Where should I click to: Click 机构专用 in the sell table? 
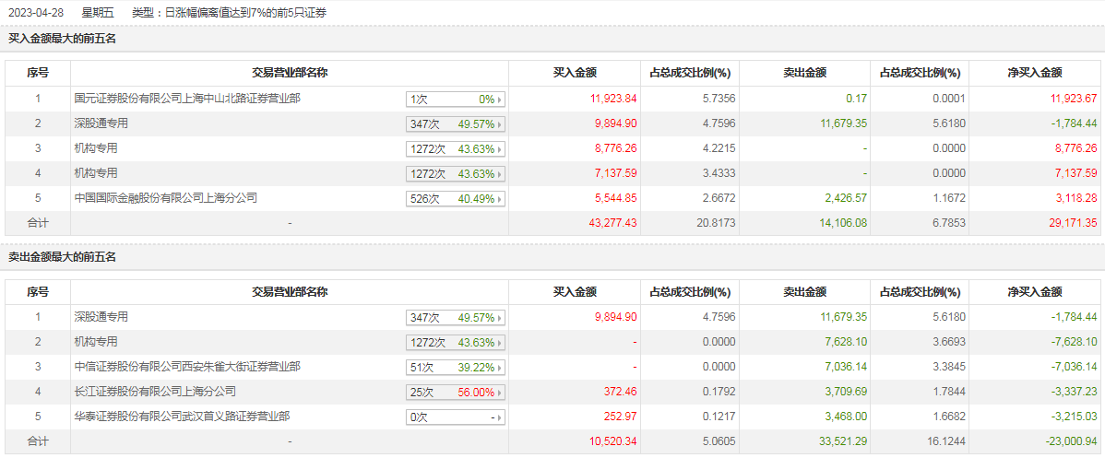point(96,341)
